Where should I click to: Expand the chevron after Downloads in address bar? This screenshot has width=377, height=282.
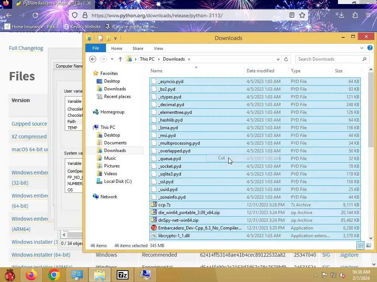[189, 59]
